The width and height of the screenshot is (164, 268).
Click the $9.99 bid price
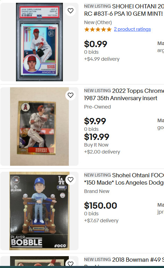(x=95, y=121)
